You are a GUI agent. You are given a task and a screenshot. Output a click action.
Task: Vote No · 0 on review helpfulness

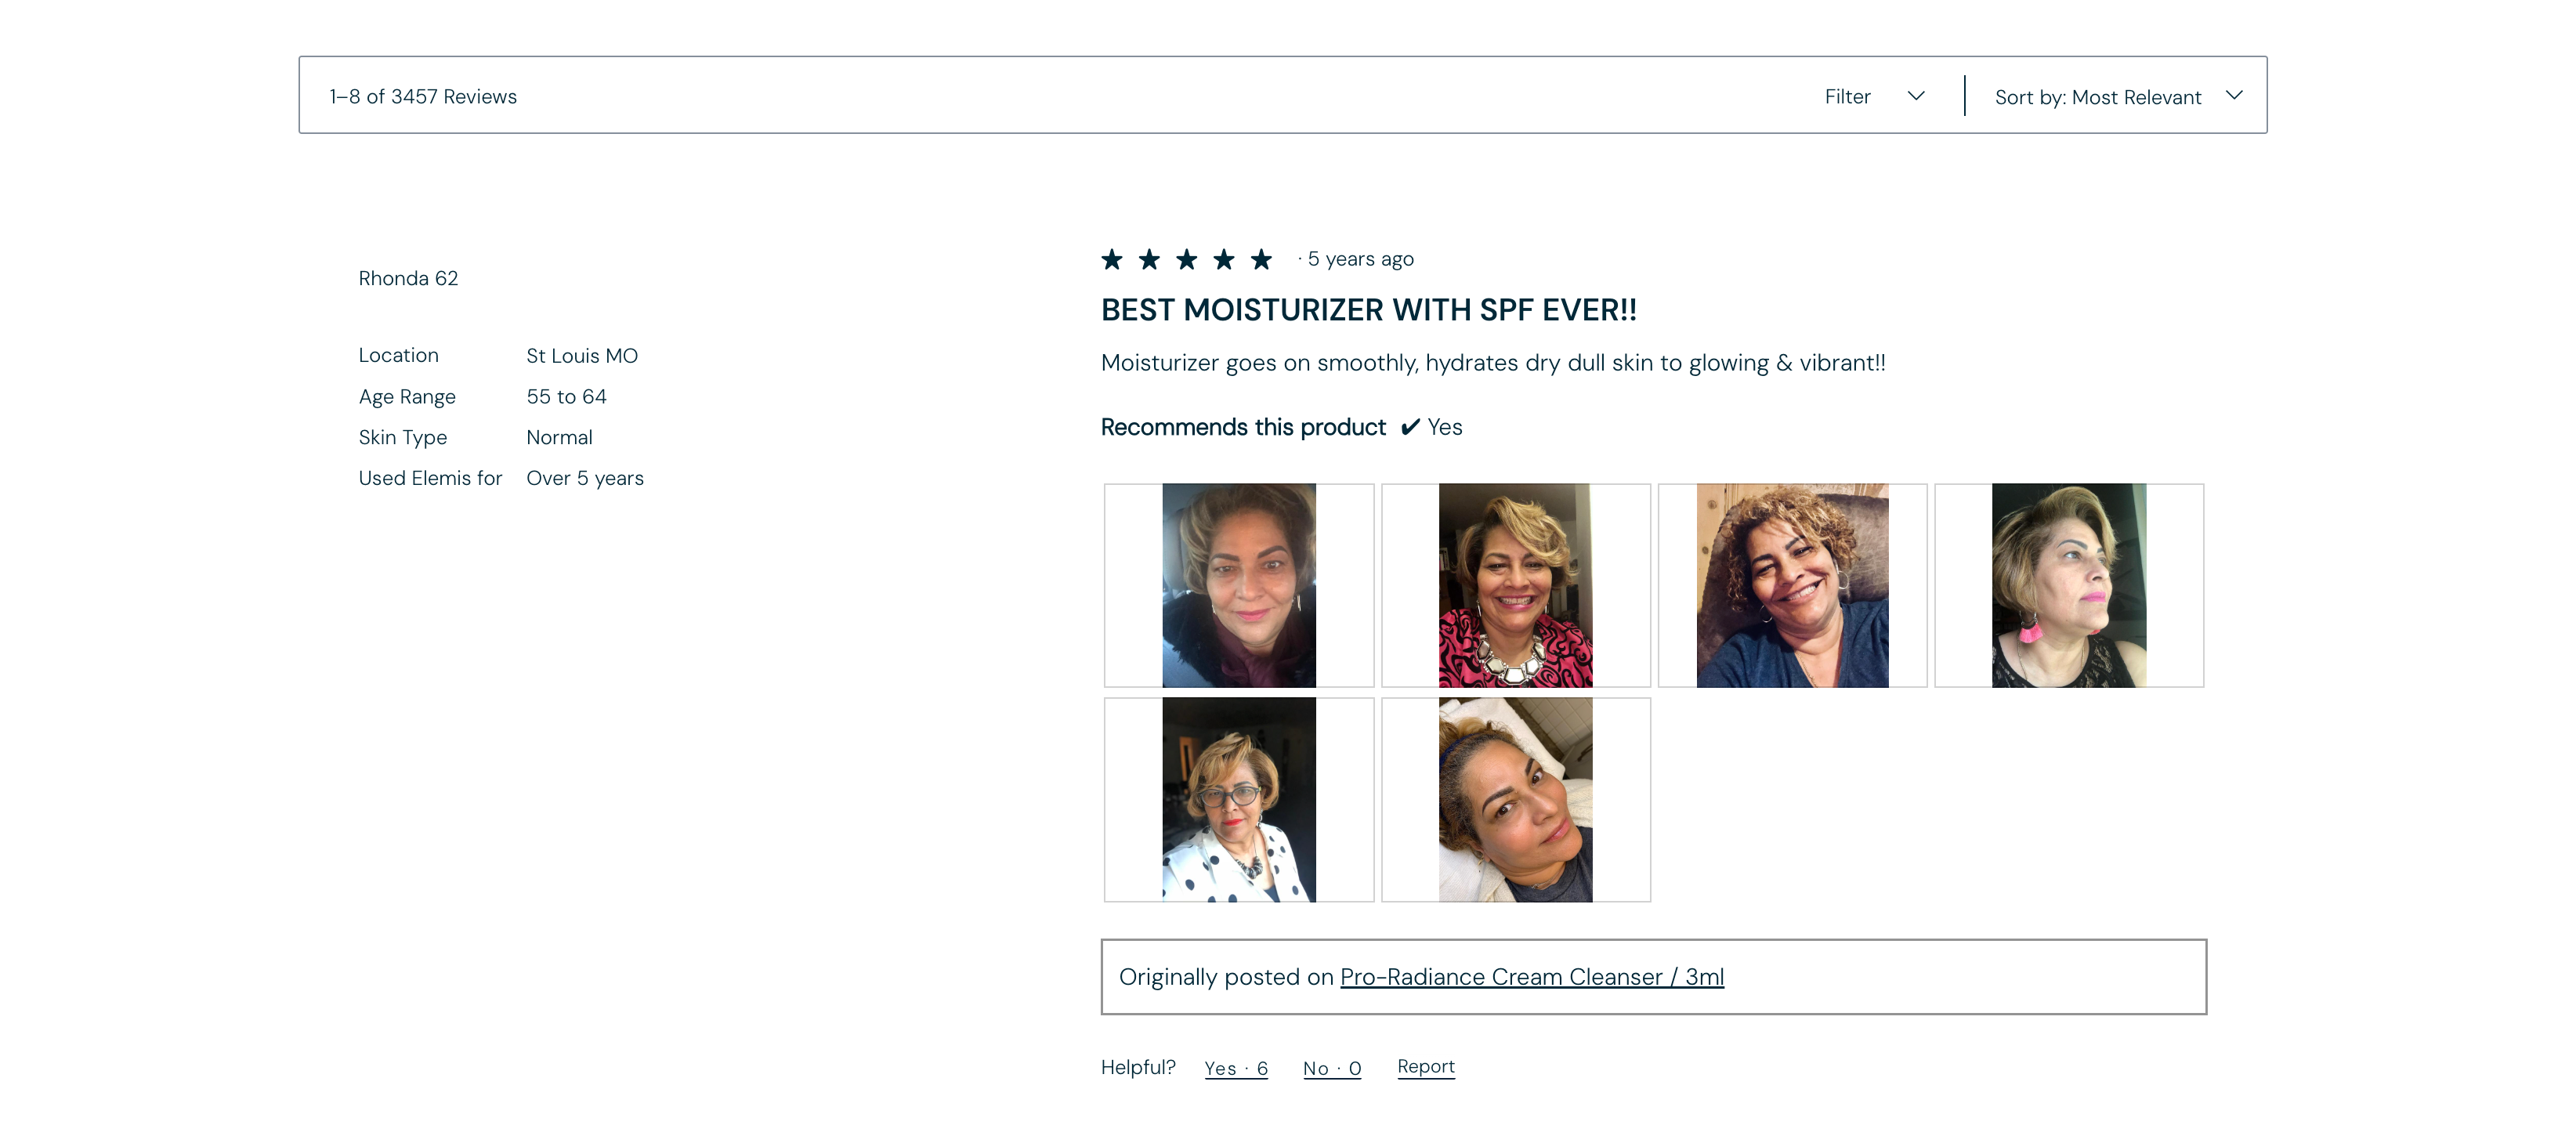1332,1068
